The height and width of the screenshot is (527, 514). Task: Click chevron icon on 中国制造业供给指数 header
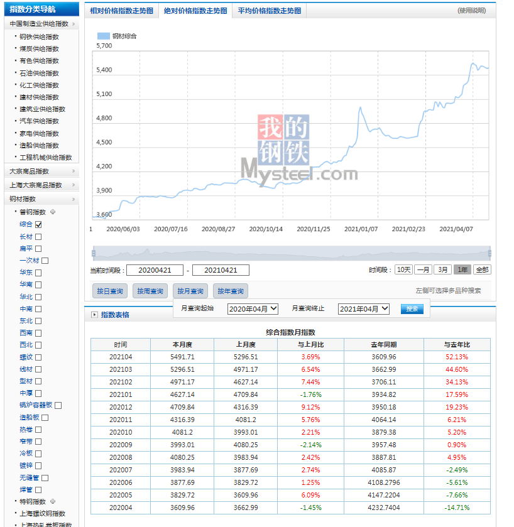click(x=74, y=24)
